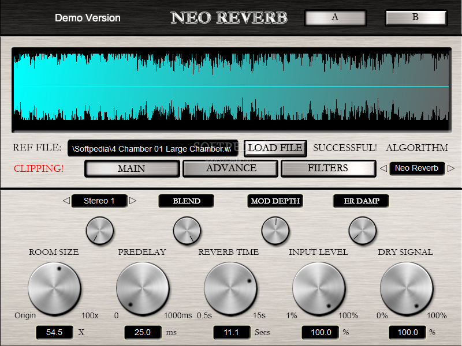This screenshot has height=346, width=462.
Task: Click the REF FILE path field
Action: click(152, 148)
